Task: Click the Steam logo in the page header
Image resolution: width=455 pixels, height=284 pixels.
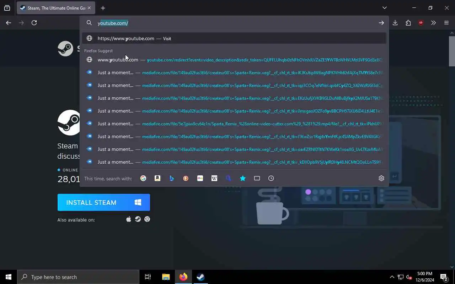Action: pyautogui.click(x=69, y=49)
